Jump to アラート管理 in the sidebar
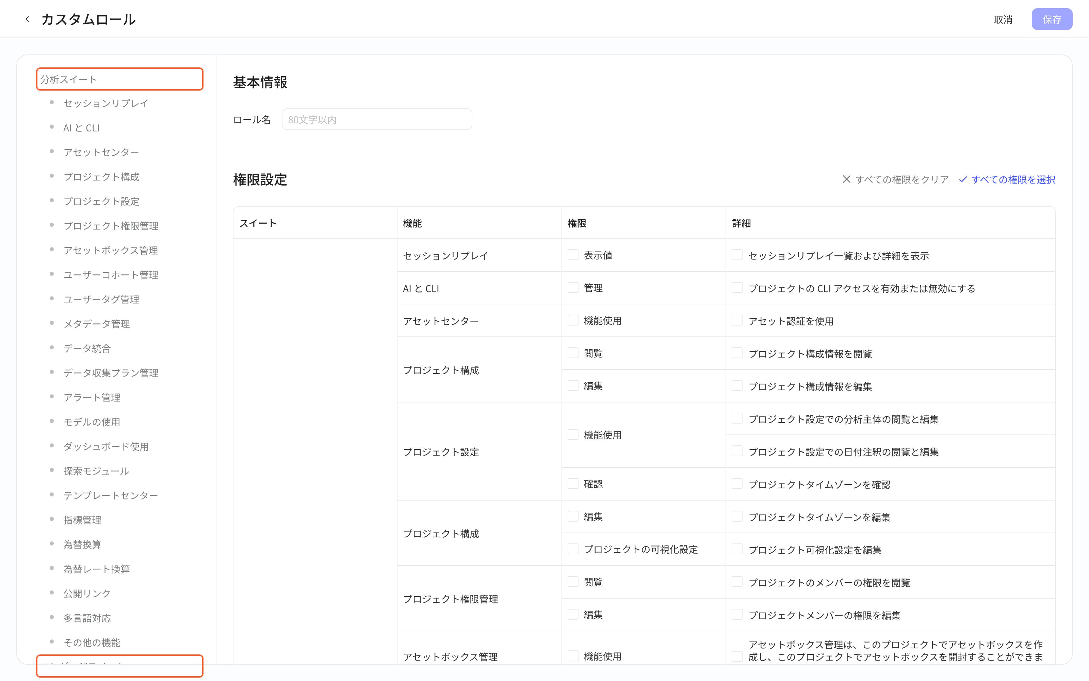The width and height of the screenshot is (1089, 681). click(x=92, y=397)
